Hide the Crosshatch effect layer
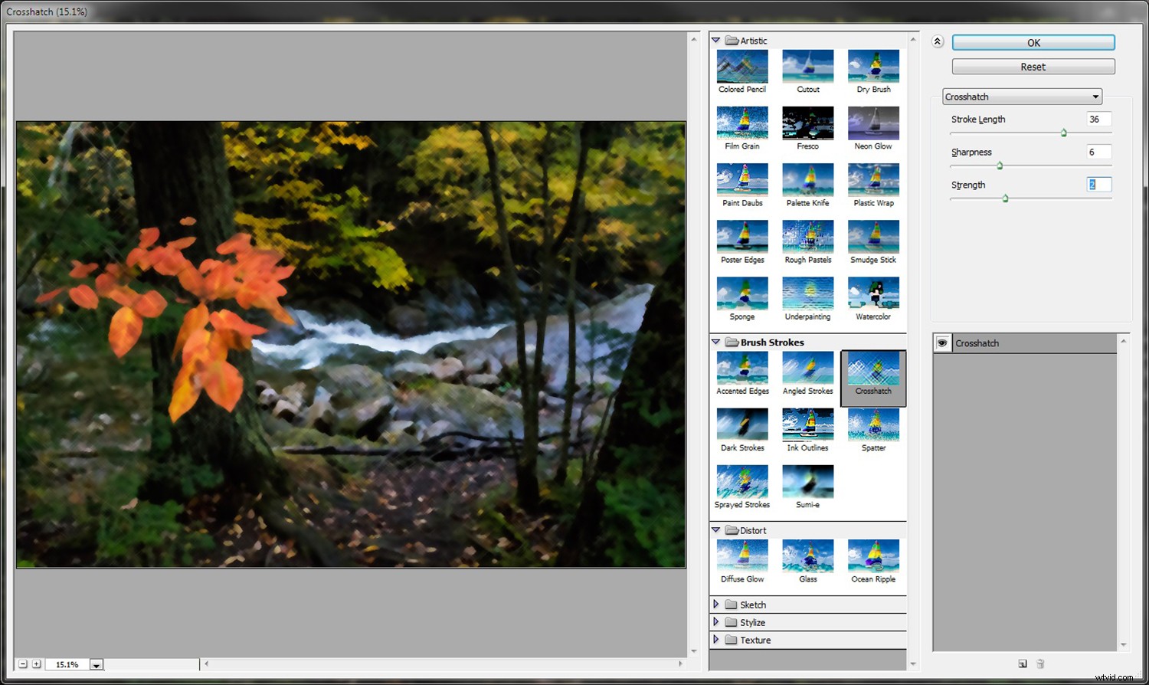 [942, 342]
